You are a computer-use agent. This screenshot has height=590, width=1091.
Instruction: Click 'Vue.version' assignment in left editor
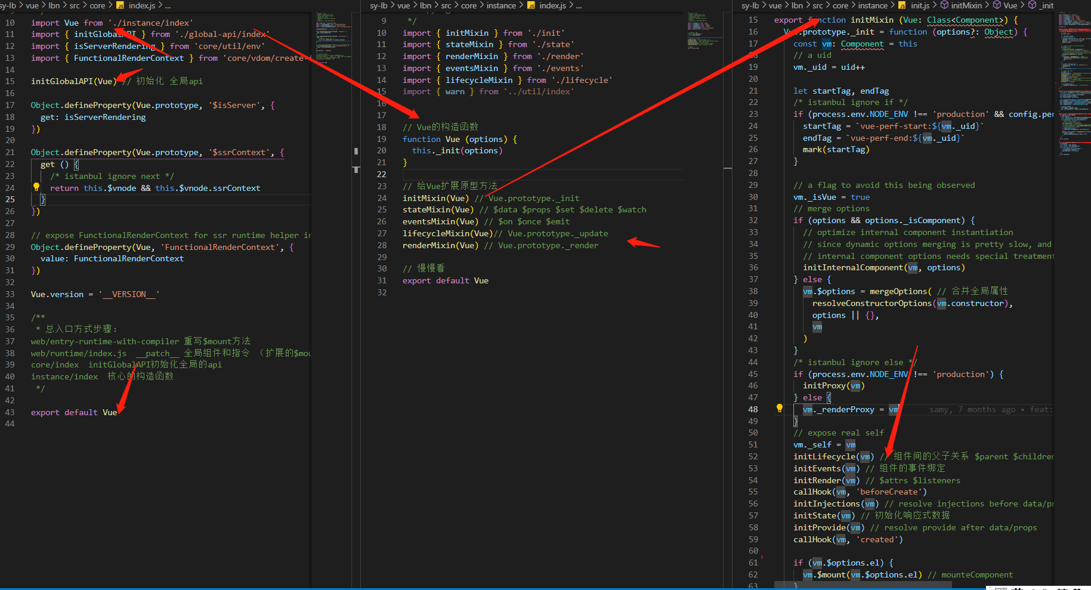95,294
